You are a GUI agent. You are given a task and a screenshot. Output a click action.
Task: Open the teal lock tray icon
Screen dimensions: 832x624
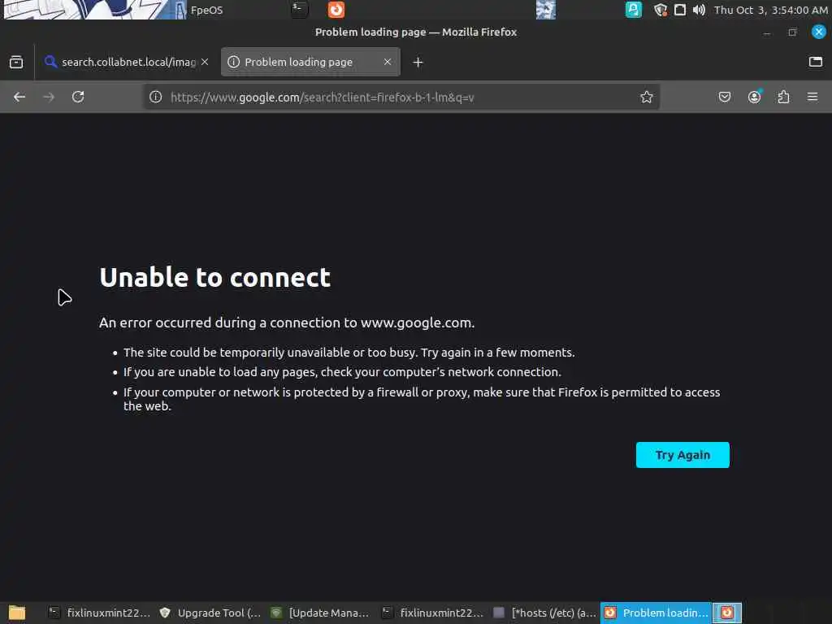click(x=634, y=10)
